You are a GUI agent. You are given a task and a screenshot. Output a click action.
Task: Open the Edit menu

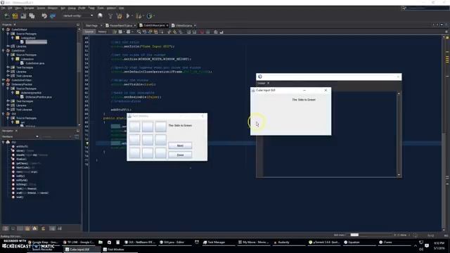coord(10,8)
